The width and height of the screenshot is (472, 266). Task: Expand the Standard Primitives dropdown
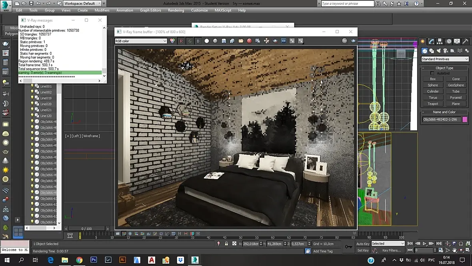(x=444, y=59)
